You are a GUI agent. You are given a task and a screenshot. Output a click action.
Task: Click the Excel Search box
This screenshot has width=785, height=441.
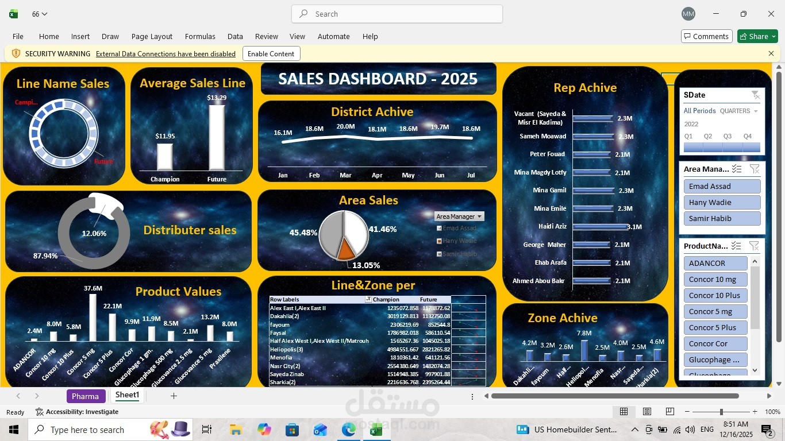397,14
